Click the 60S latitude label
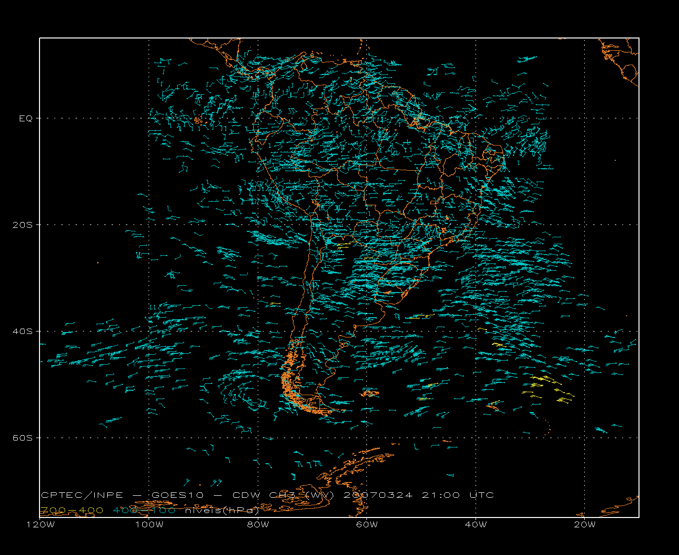Image resolution: width=679 pixels, height=555 pixels. 22,438
